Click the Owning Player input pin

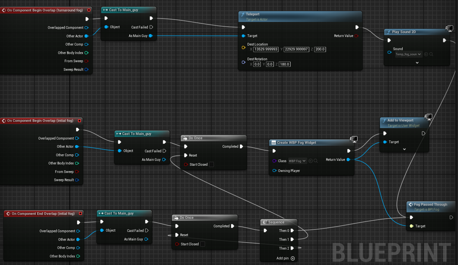[274, 171]
